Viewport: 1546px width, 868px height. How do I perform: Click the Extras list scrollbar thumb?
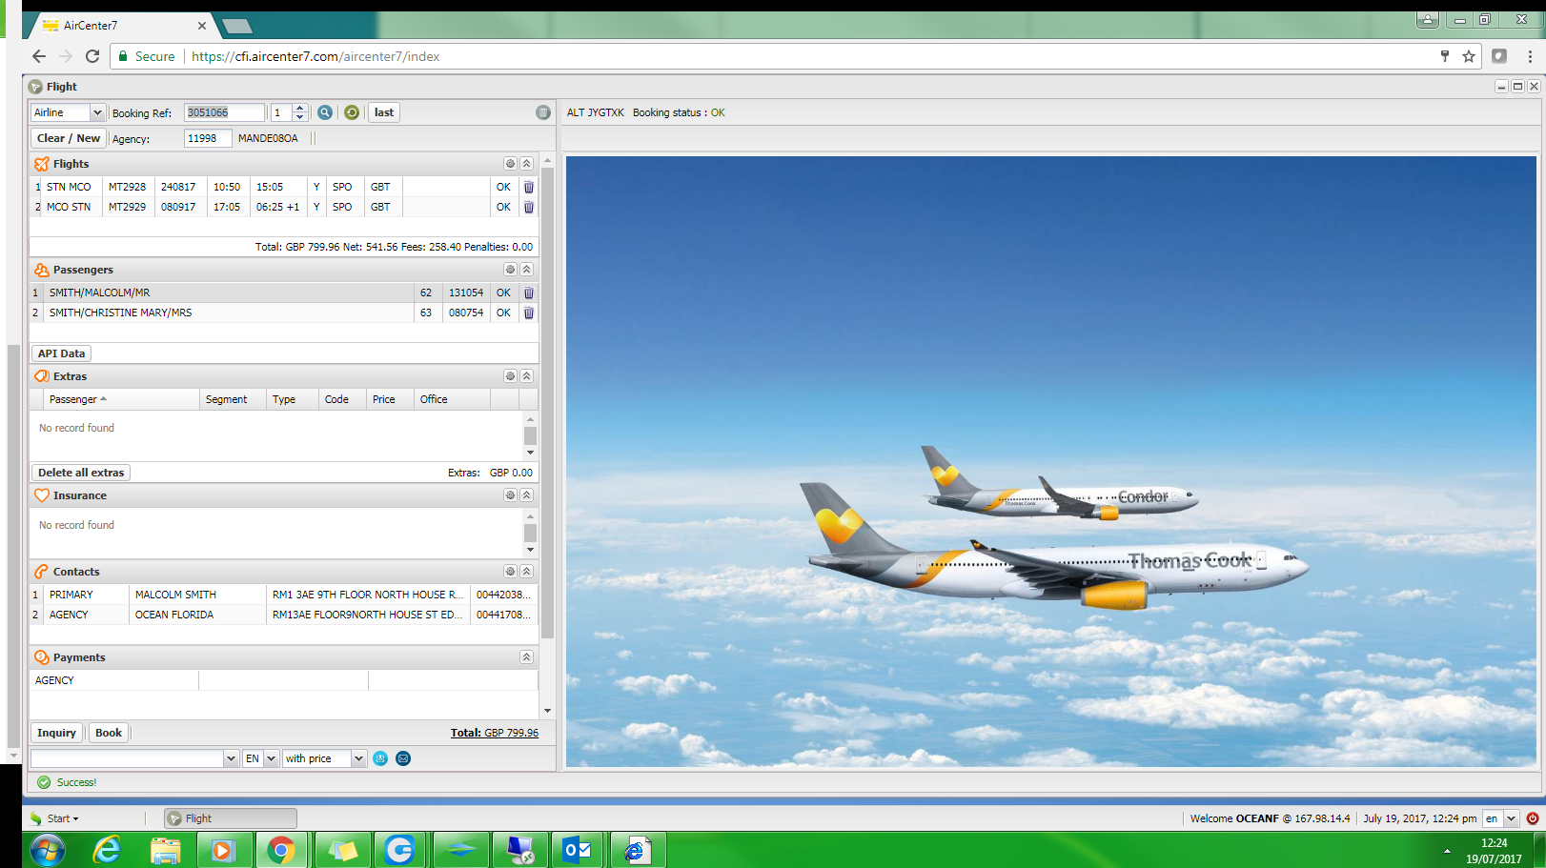[530, 435]
